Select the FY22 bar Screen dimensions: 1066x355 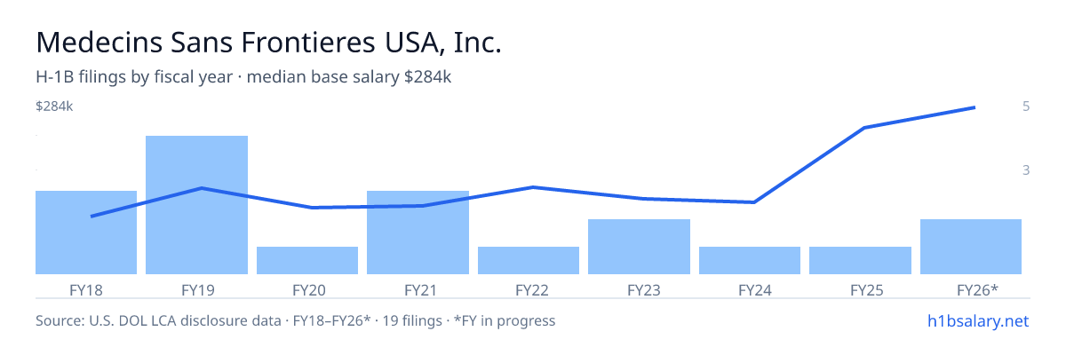(x=529, y=260)
